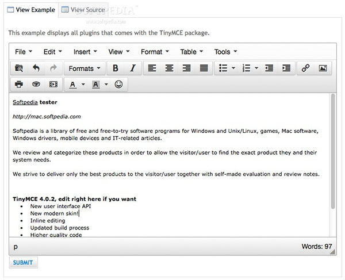Click the resize handle in status bar
The image size is (345, 280).
(x=333, y=252)
